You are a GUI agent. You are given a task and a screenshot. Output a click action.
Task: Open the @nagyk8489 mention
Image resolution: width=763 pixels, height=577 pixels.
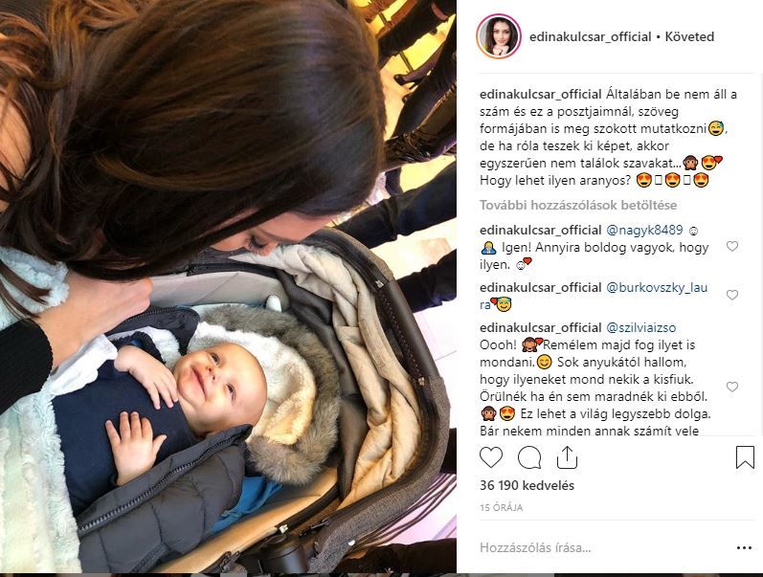point(644,230)
